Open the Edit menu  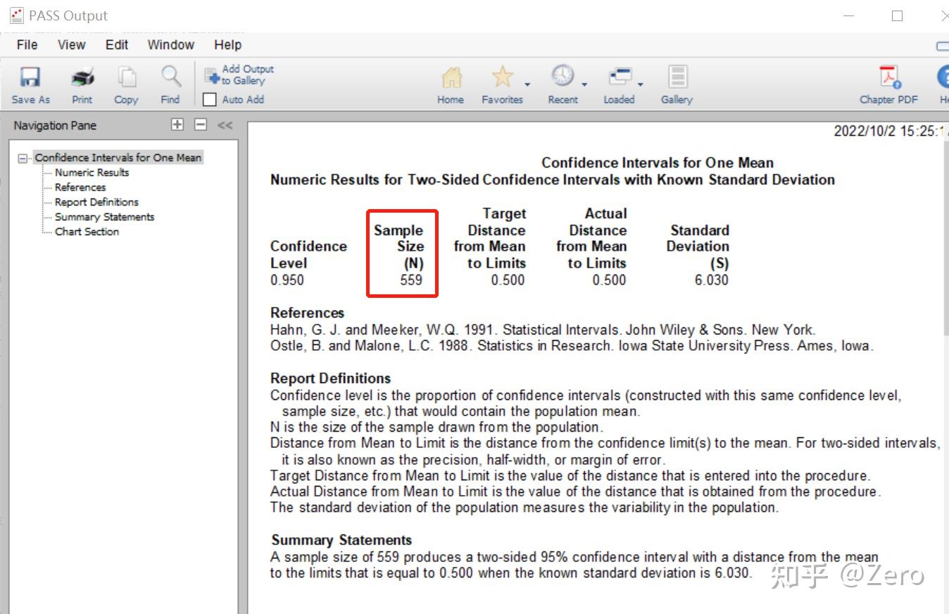(x=117, y=45)
